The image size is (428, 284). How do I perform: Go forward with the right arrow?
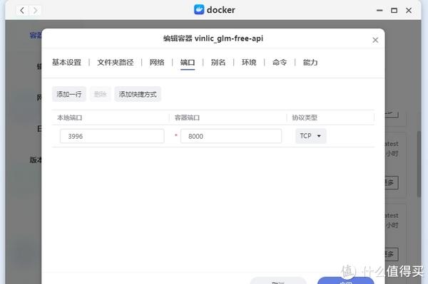(x=35, y=11)
